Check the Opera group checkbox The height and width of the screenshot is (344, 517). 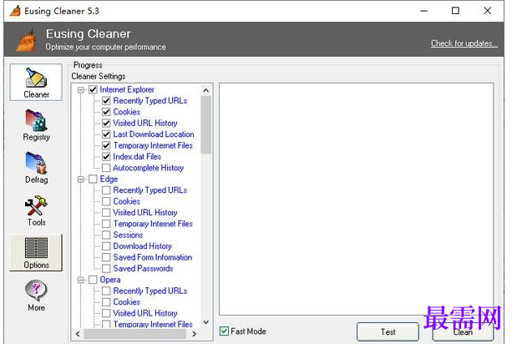(x=93, y=280)
